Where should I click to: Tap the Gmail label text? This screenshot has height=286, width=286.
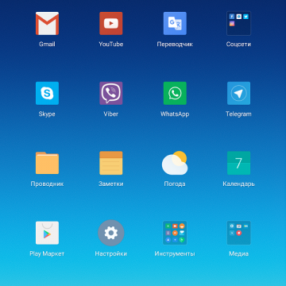pos(47,44)
